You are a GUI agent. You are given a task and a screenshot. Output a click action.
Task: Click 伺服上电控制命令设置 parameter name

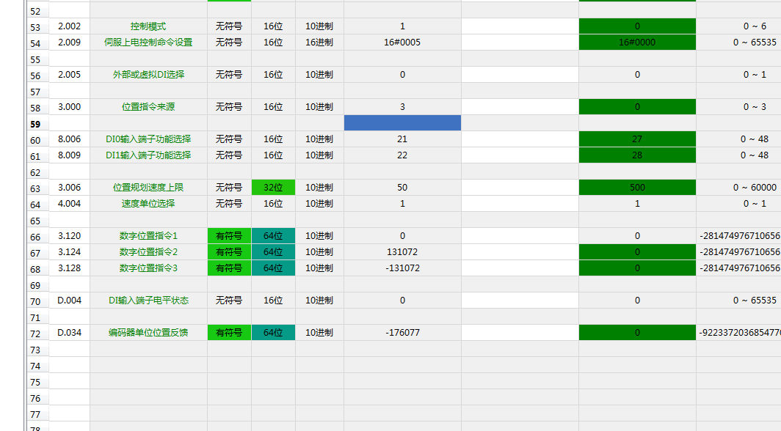[148, 43]
